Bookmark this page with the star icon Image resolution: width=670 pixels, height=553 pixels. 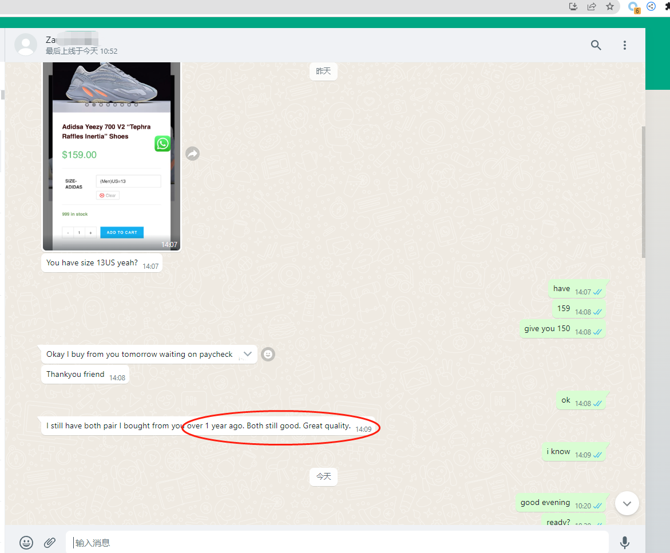click(610, 7)
